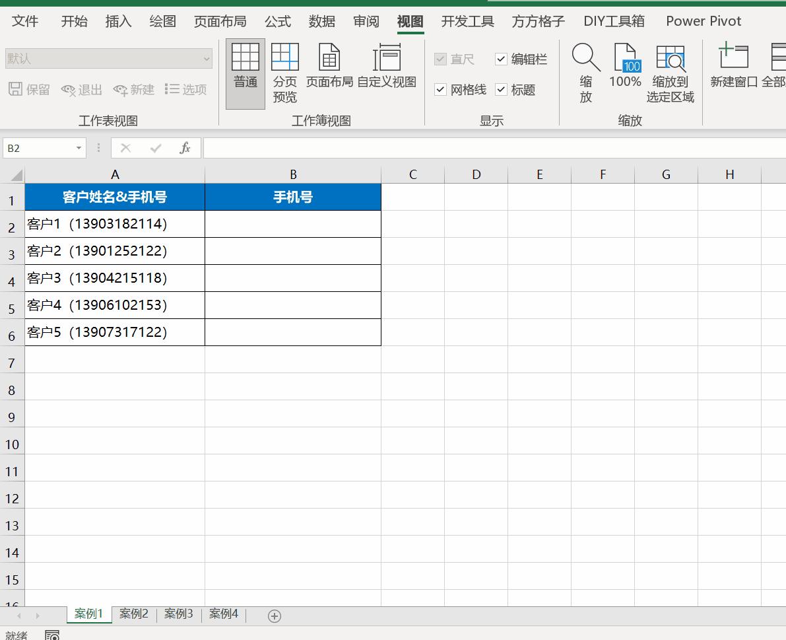Open the 方方格子 ribbon tab
The width and height of the screenshot is (786, 640).
click(x=539, y=21)
